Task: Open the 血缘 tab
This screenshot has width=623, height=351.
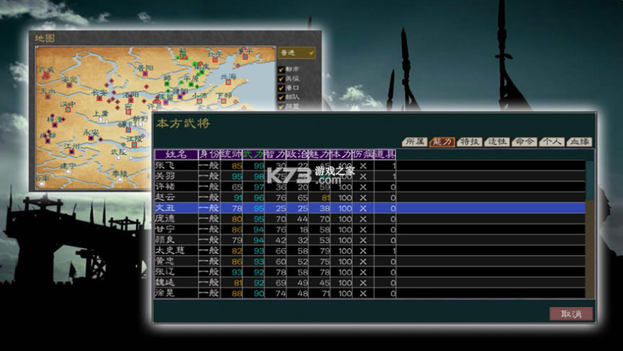Action: tap(579, 142)
